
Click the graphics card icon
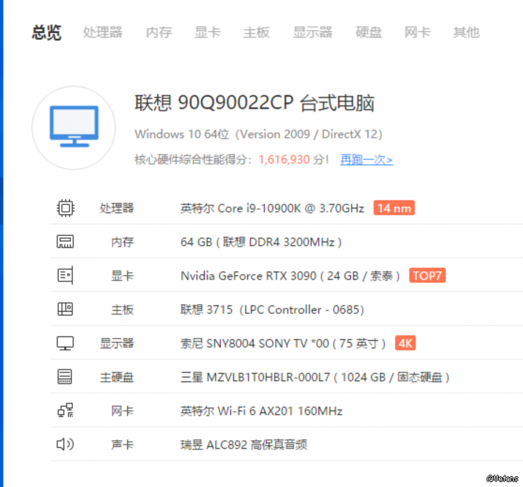(65, 276)
